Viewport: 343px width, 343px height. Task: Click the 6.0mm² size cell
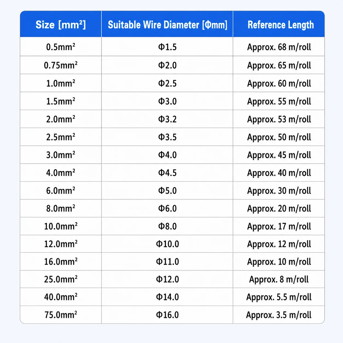61,190
